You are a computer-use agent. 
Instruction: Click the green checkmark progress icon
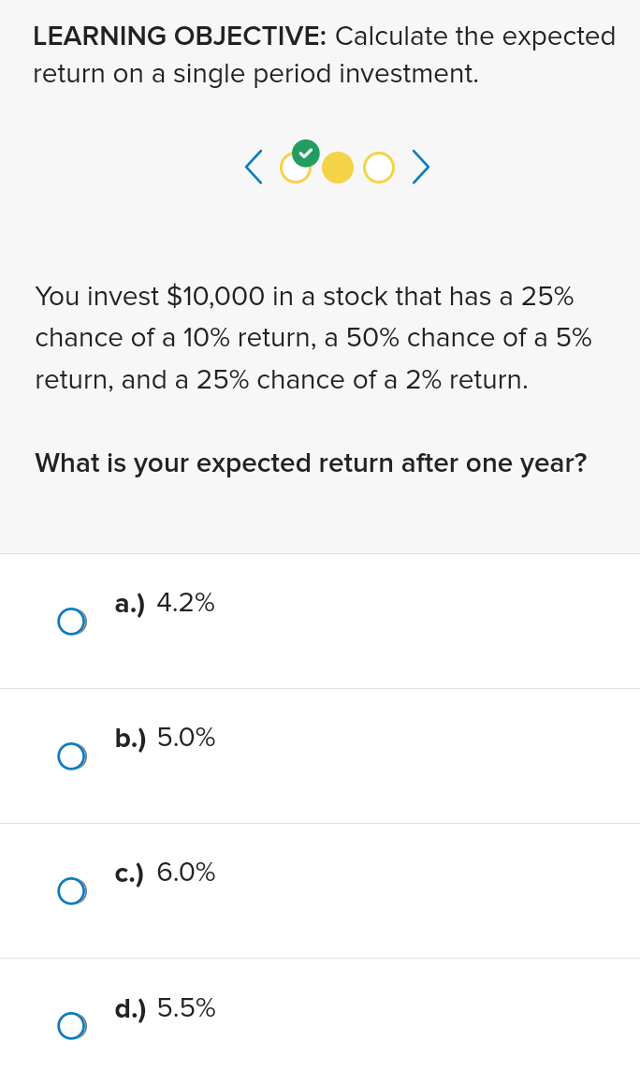pyautogui.click(x=305, y=153)
